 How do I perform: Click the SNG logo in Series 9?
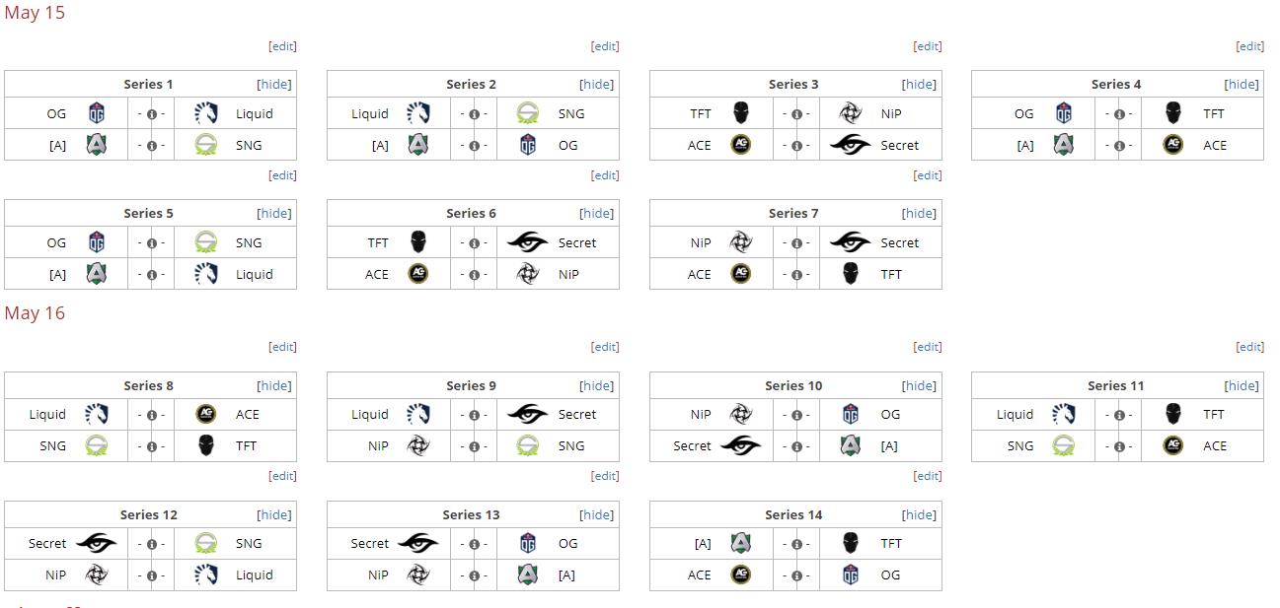coord(527,445)
